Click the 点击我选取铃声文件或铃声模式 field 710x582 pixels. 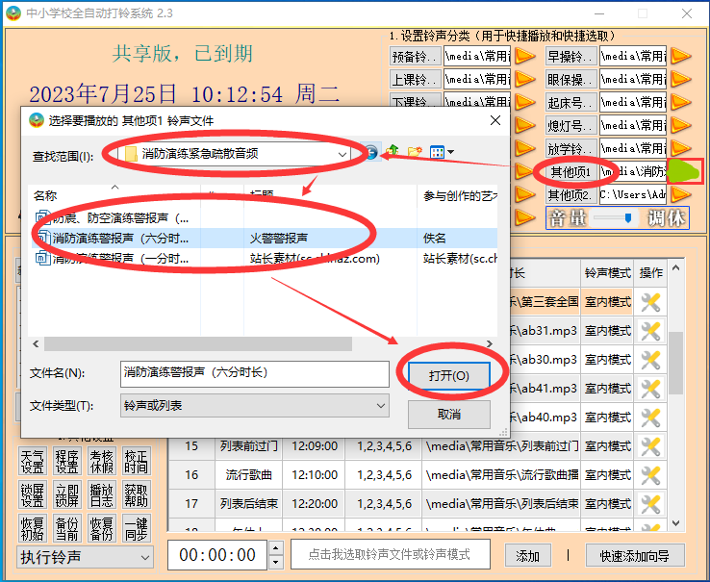coord(391,554)
